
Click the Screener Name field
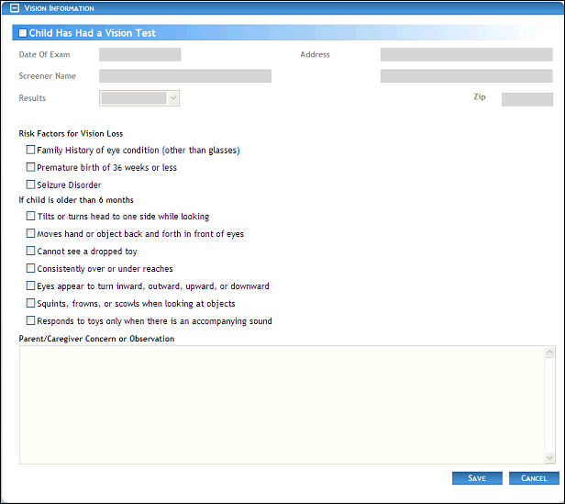pyautogui.click(x=184, y=76)
